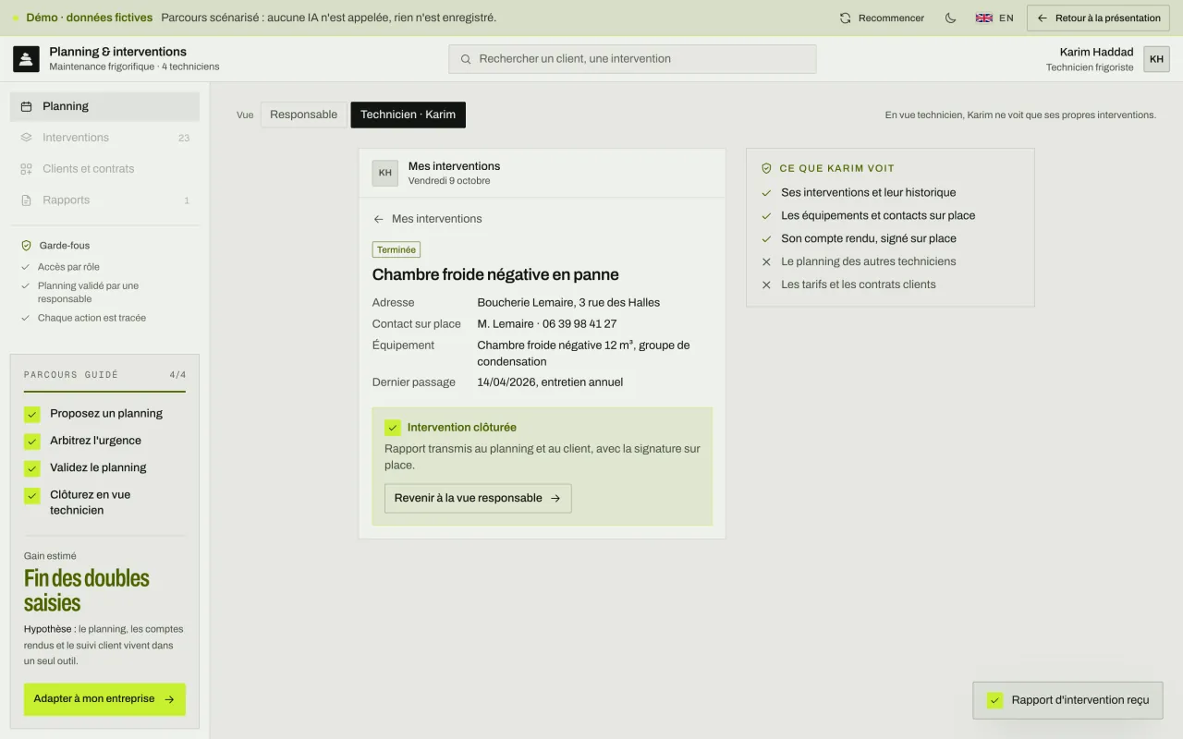This screenshot has height=739, width=1183.
Task: Switch language via EN label
Action: (1006, 18)
